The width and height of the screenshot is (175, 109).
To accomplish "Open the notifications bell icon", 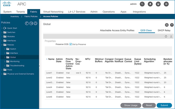I will tap(150, 4).
